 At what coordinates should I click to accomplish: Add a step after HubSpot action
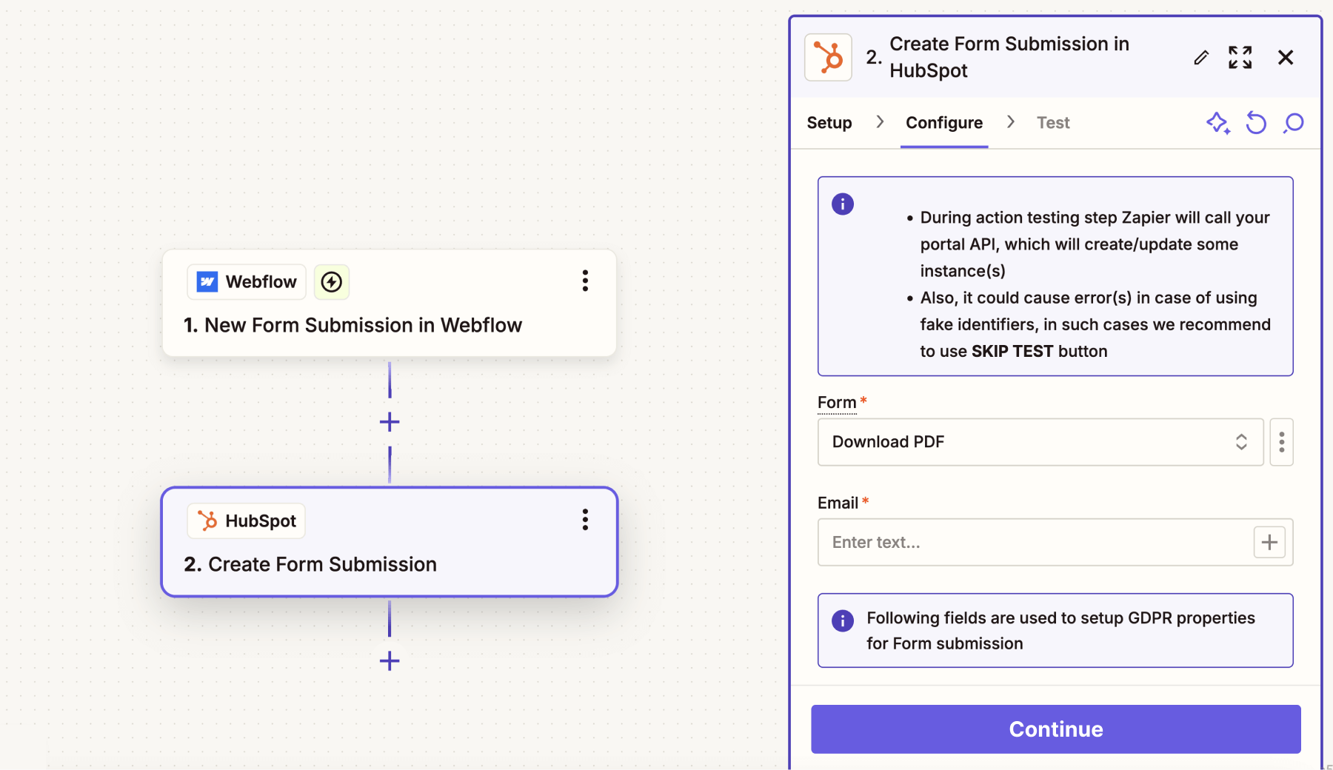(x=390, y=661)
